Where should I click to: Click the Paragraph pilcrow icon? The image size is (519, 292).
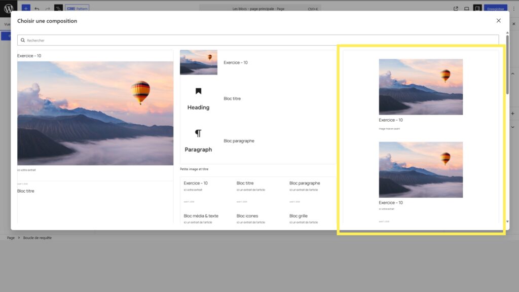198,133
